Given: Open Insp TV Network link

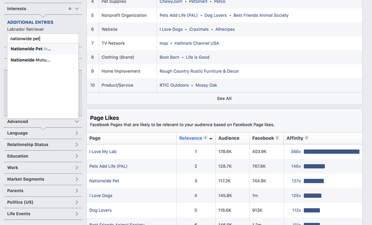Looking at the screenshot, I should pyautogui.click(x=164, y=43).
